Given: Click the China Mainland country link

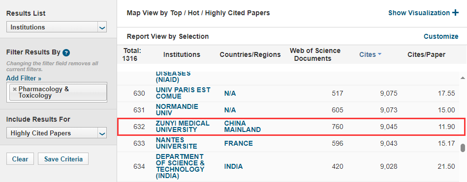Looking at the screenshot, I should pyautogui.click(x=243, y=127).
